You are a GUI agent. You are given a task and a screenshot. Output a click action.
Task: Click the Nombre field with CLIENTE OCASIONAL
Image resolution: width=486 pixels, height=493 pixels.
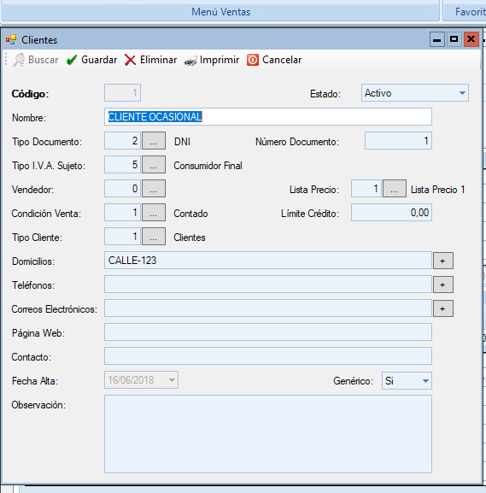point(268,117)
